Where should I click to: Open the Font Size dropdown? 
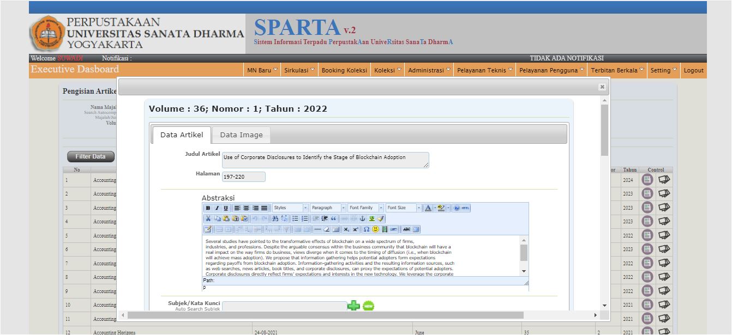(x=404, y=208)
